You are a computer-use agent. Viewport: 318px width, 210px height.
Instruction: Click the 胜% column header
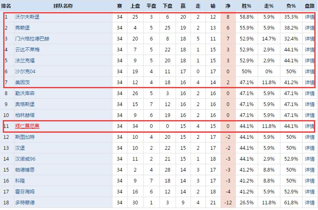point(246,6)
